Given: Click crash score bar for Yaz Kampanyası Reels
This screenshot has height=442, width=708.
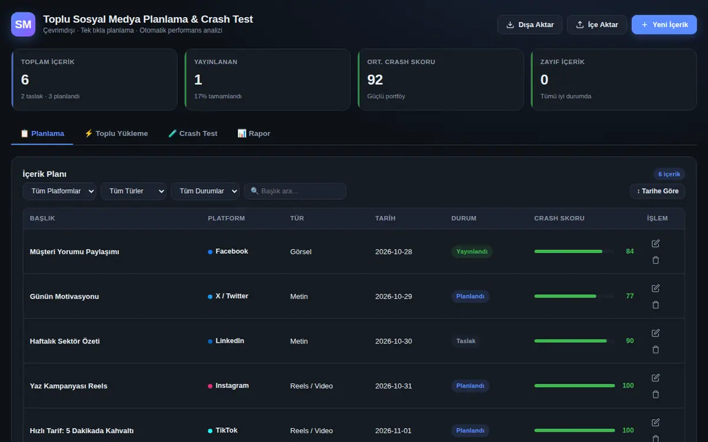Looking at the screenshot, I should click(574, 386).
